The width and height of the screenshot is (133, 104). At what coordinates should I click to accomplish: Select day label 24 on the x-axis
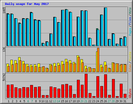coord(97,101)
